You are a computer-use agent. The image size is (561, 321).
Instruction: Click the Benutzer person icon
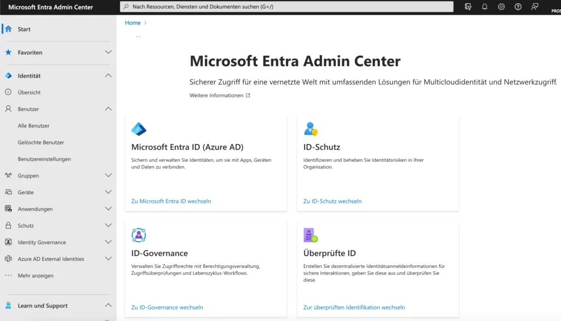[8, 109]
